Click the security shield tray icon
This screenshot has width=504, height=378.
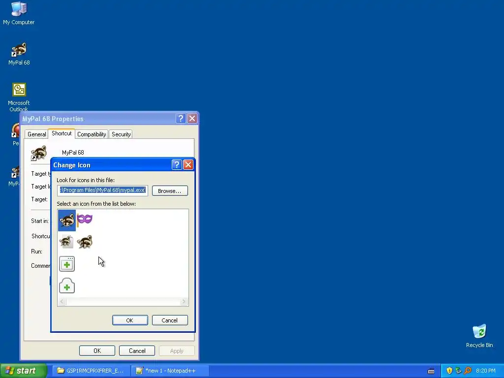(x=449, y=371)
